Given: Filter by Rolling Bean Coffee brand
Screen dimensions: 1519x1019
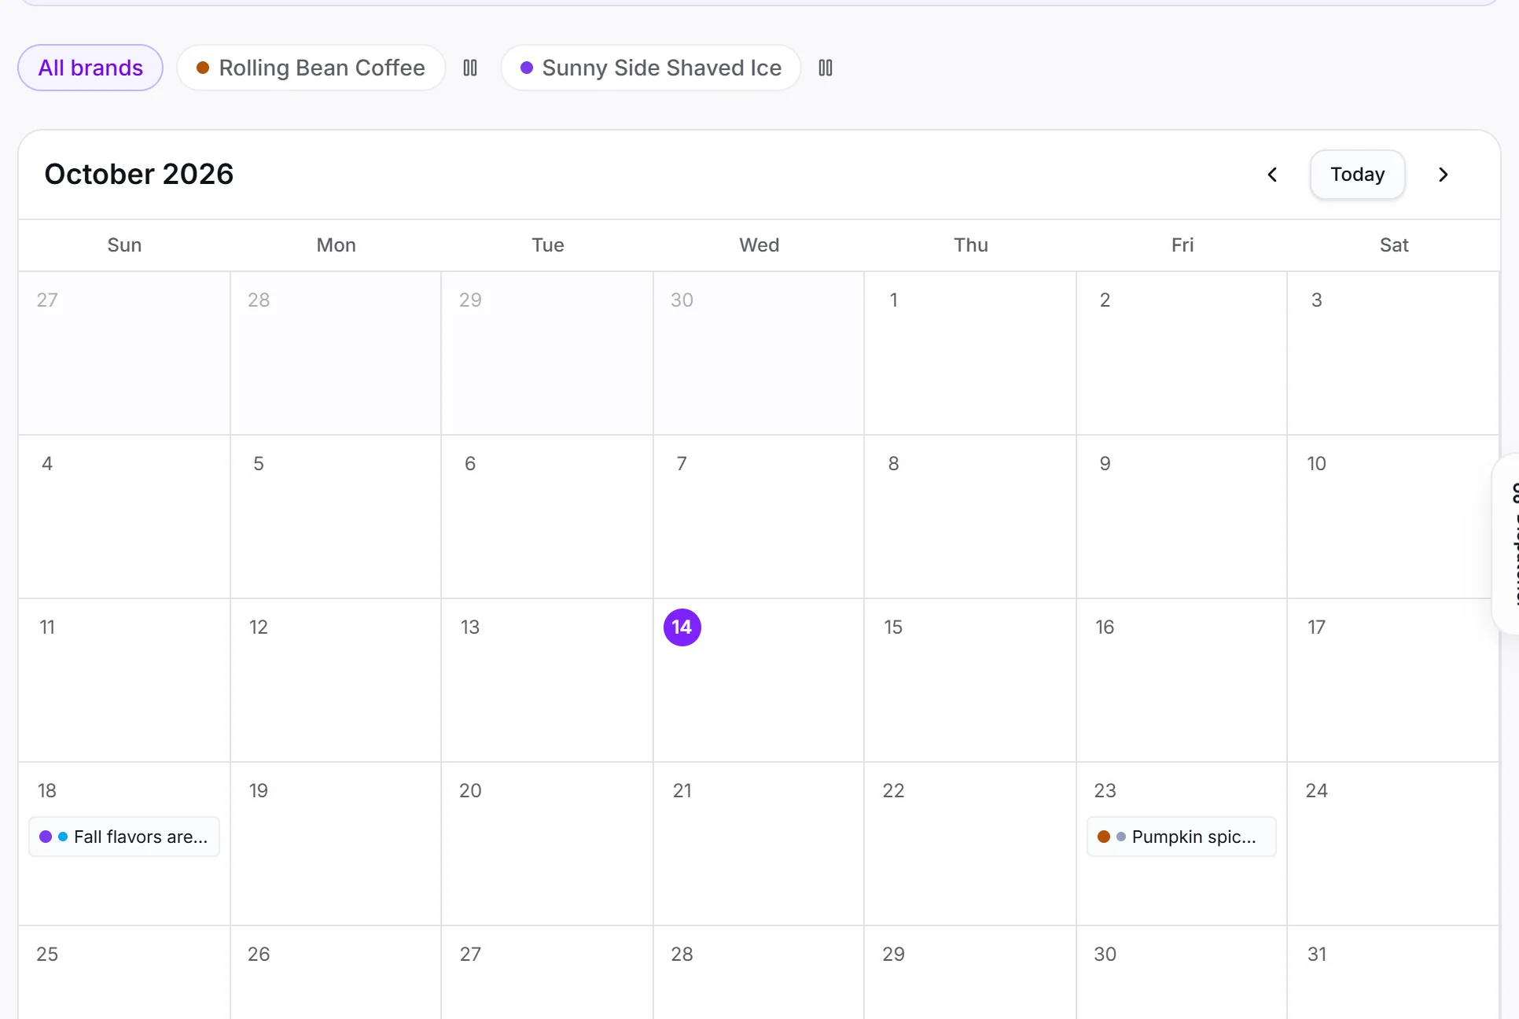Looking at the screenshot, I should (x=311, y=68).
